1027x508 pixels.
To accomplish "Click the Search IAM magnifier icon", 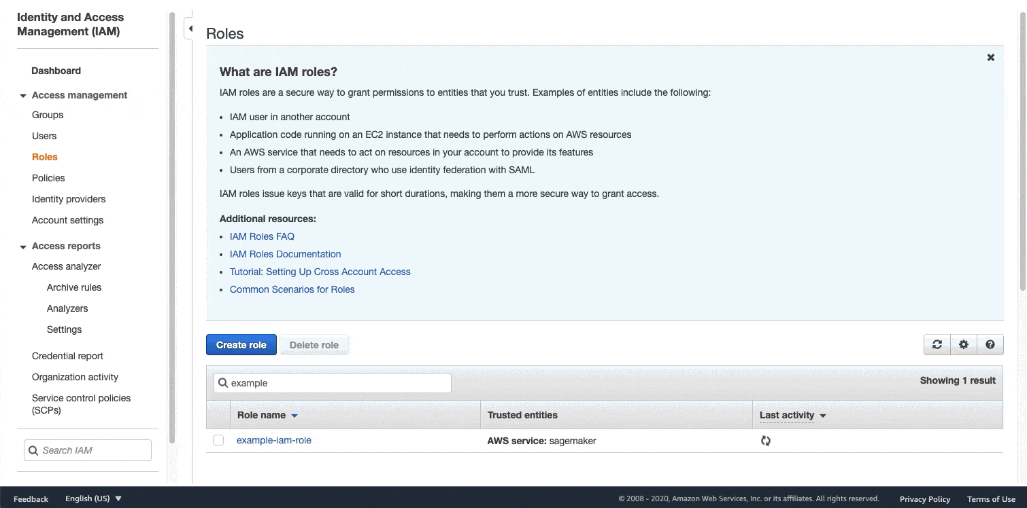I will 35,450.
